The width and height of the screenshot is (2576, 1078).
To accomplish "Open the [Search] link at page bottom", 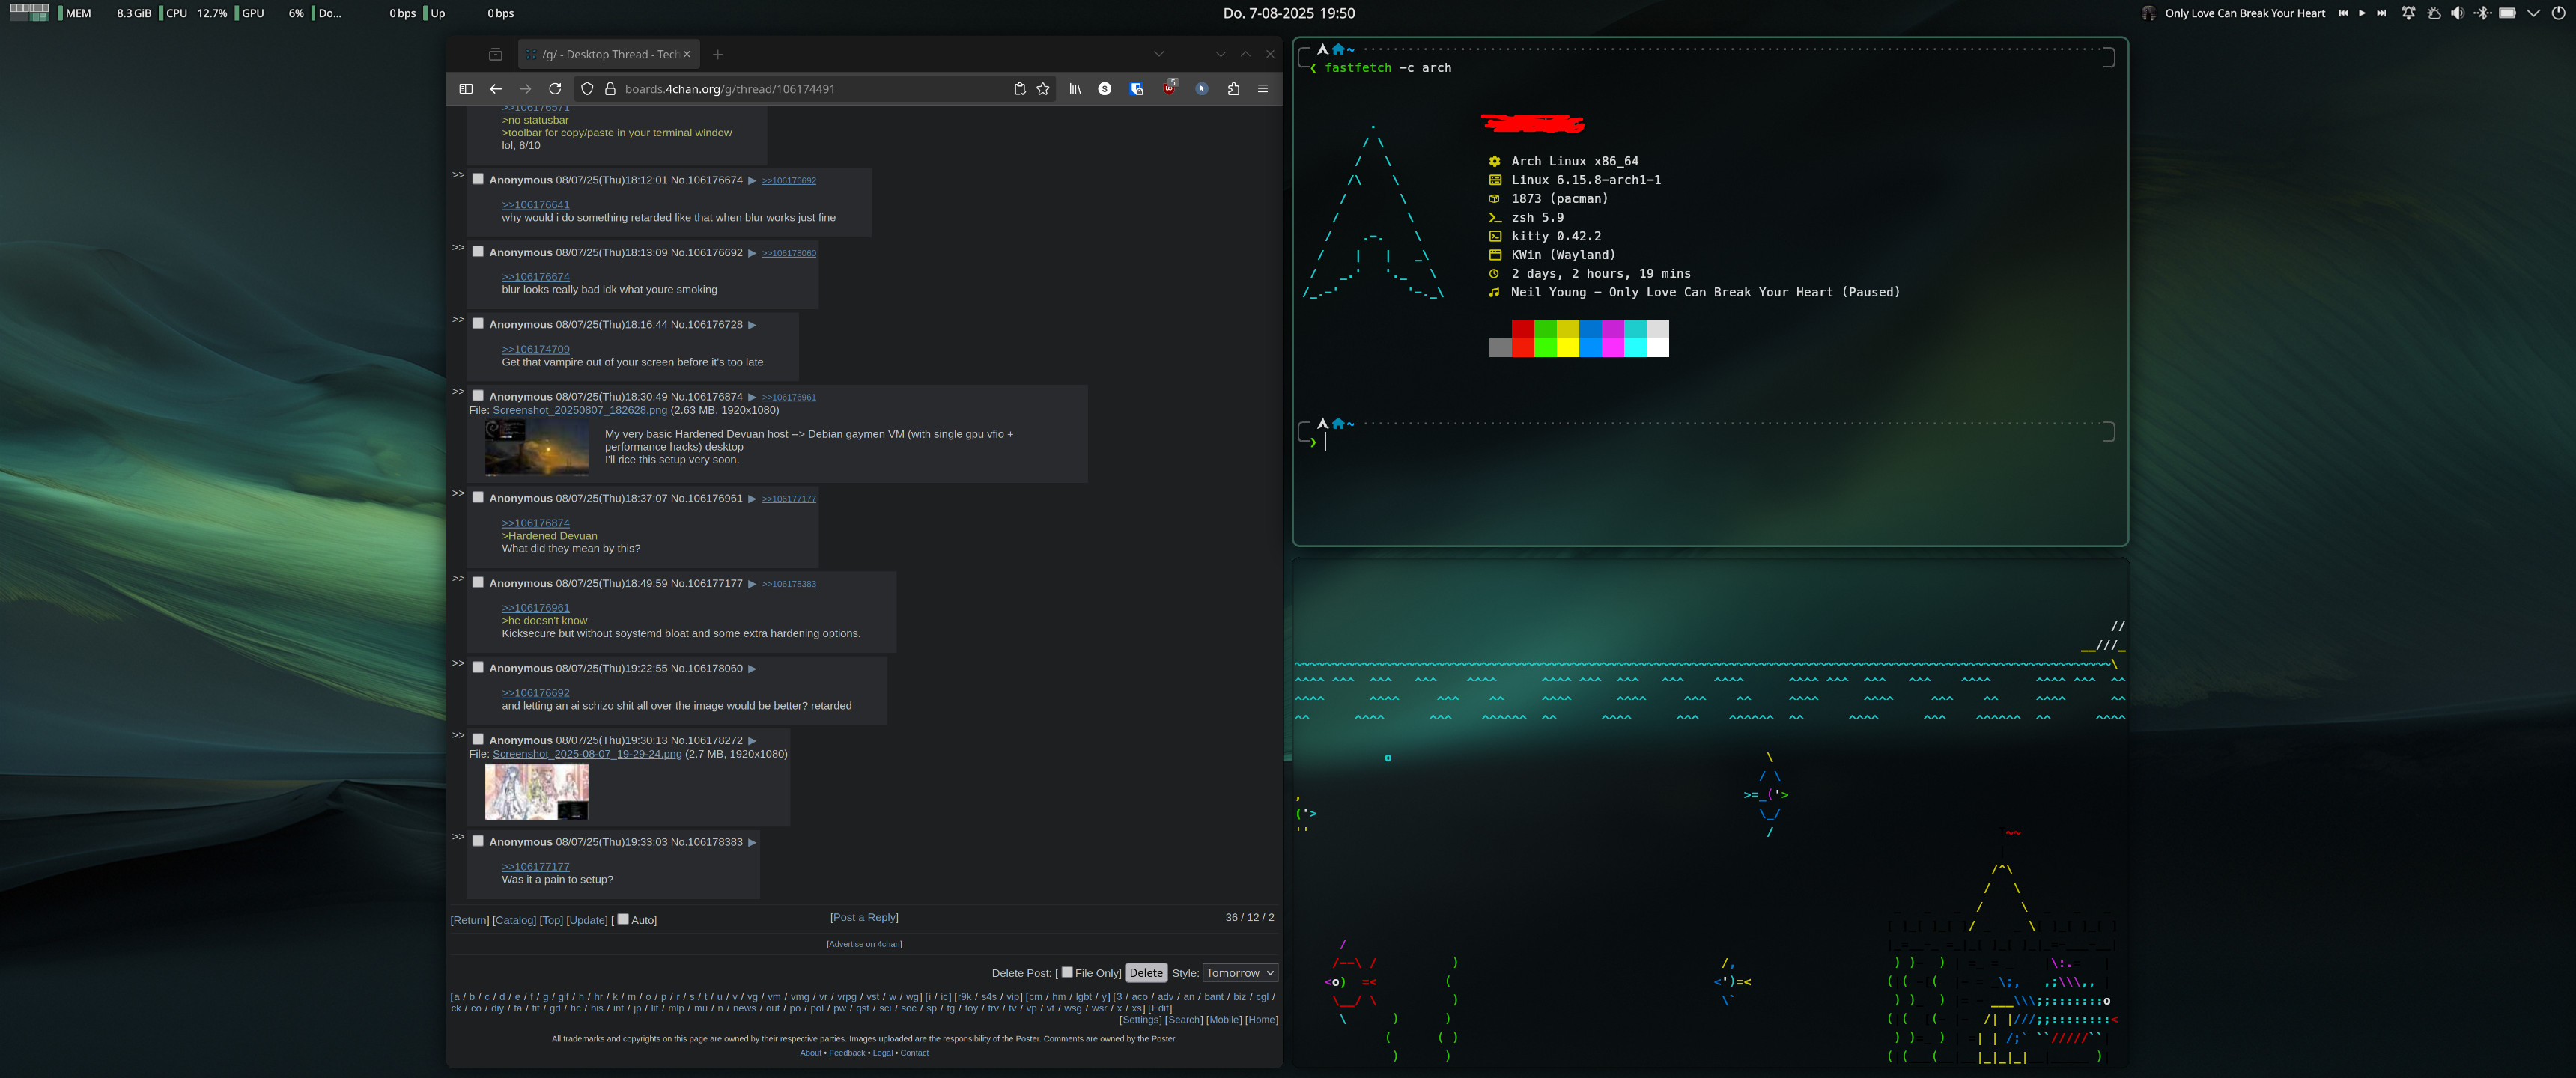I will click(1184, 1020).
